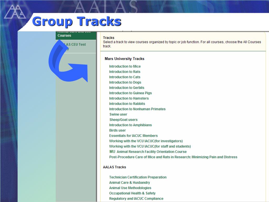Open Occupational Health & Safety track
The height and width of the screenshot is (202, 269).
point(132,193)
